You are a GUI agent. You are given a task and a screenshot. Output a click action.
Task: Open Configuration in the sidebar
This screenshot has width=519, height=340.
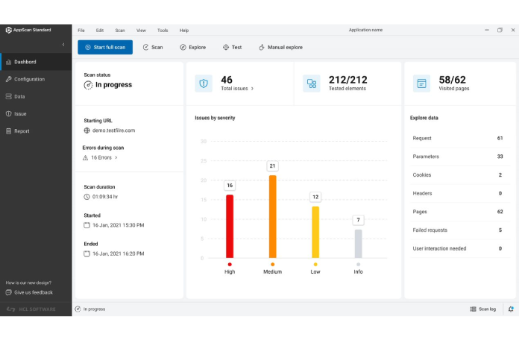pos(29,79)
